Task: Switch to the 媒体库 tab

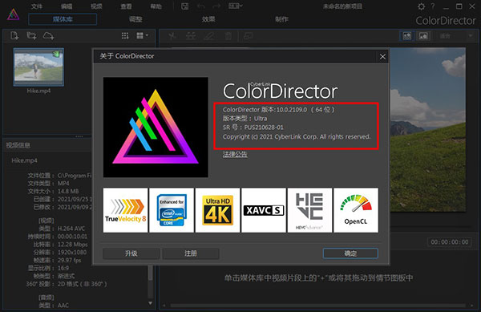Action: (63, 19)
